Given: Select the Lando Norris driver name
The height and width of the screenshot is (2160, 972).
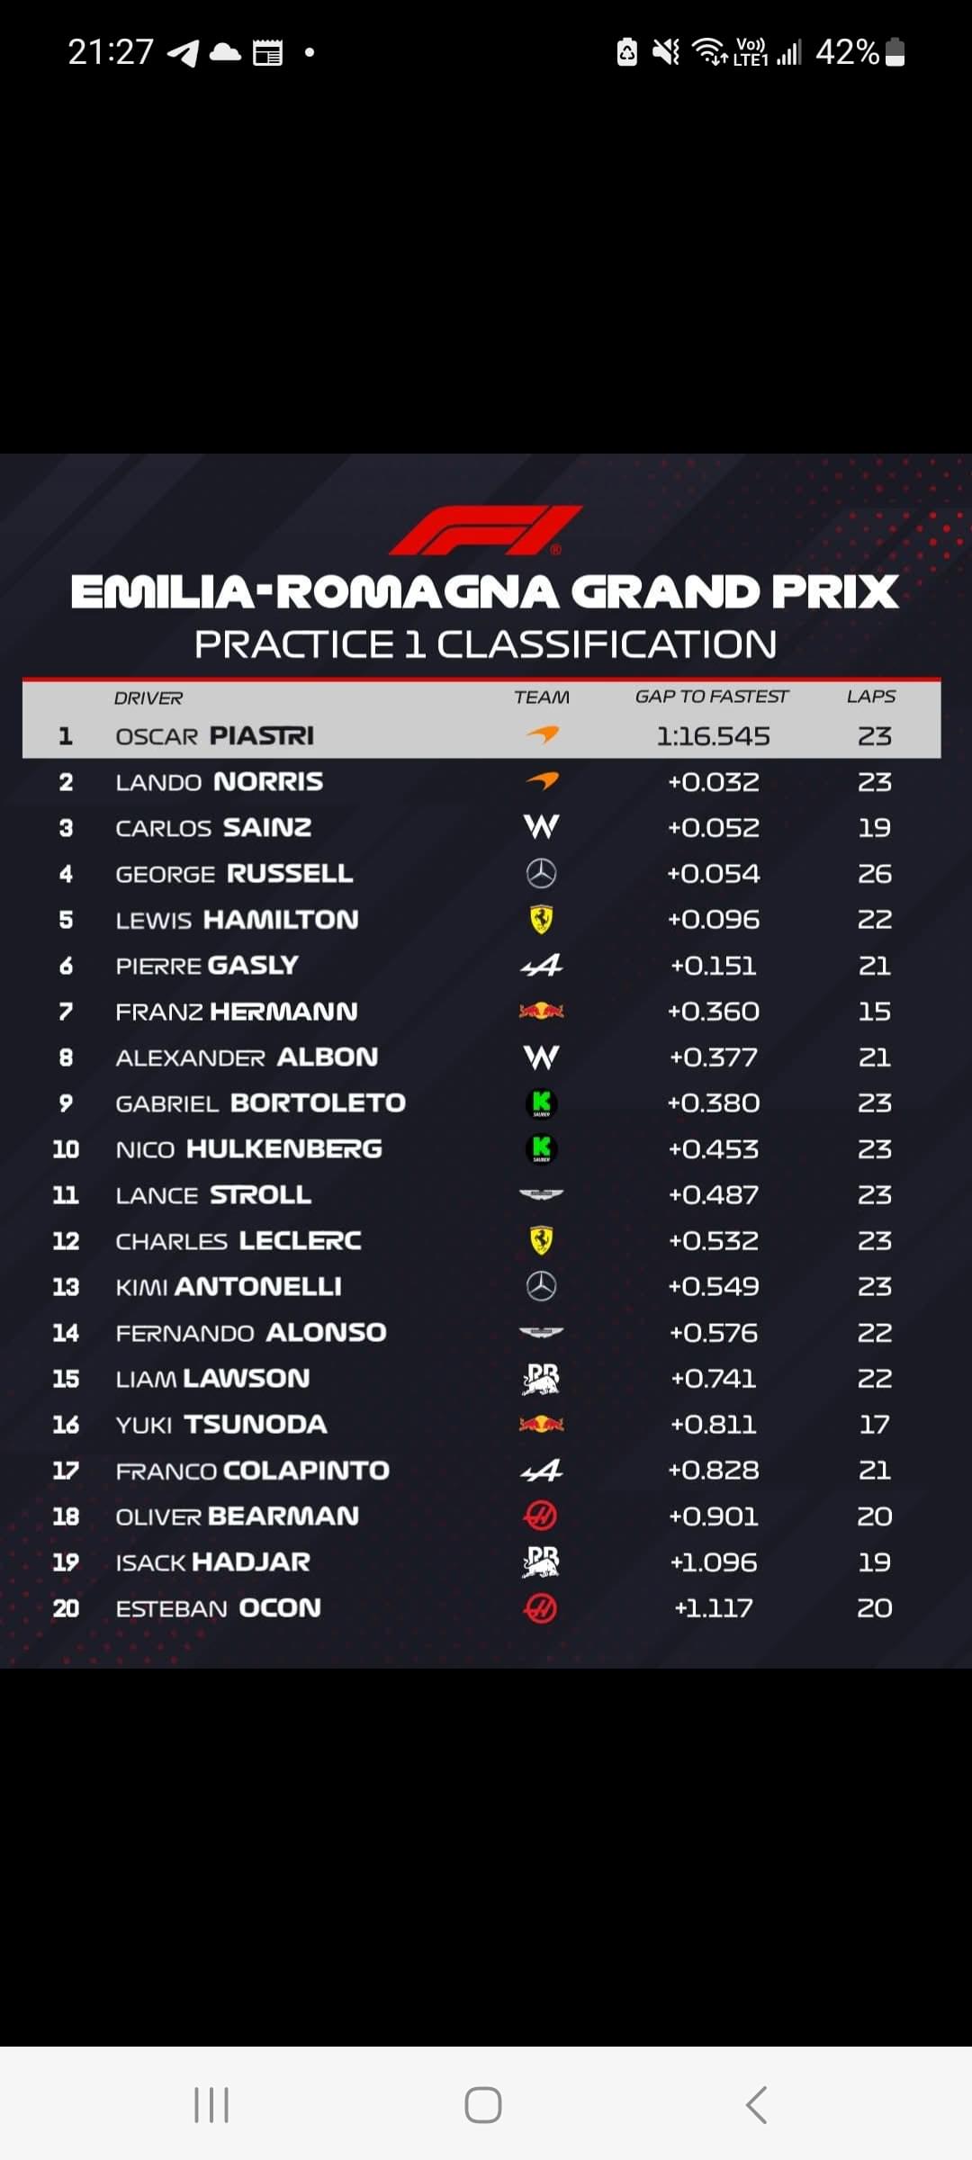Looking at the screenshot, I should pyautogui.click(x=220, y=781).
